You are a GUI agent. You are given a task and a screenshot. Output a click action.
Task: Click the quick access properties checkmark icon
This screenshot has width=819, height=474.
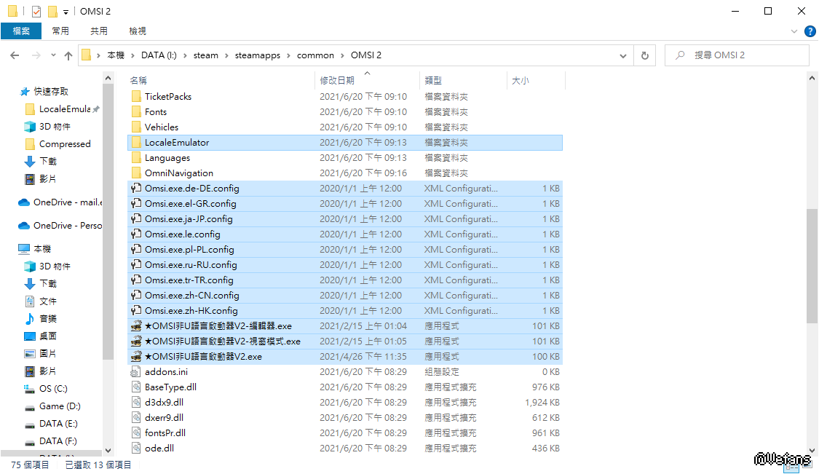click(36, 11)
